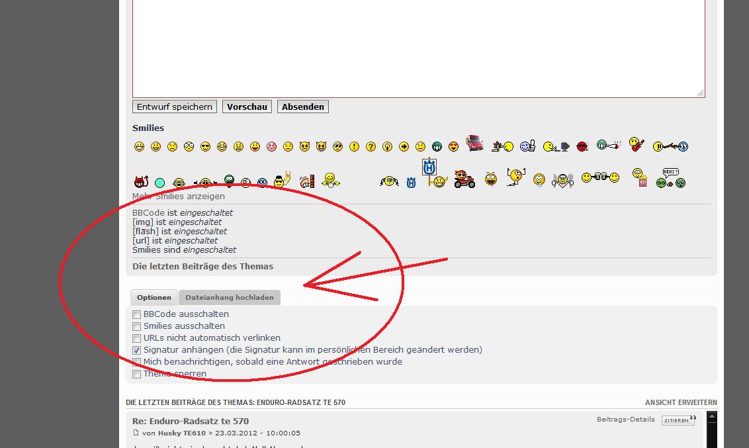This screenshot has height=448, width=749.
Task: Select the 'Optionen' tab
Action: click(154, 298)
